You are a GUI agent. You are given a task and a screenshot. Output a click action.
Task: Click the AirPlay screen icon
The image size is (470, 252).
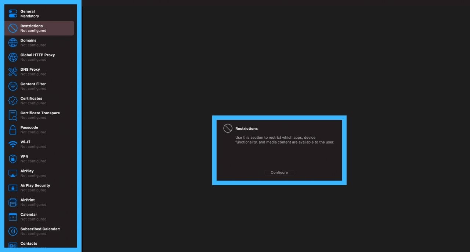[13, 173]
